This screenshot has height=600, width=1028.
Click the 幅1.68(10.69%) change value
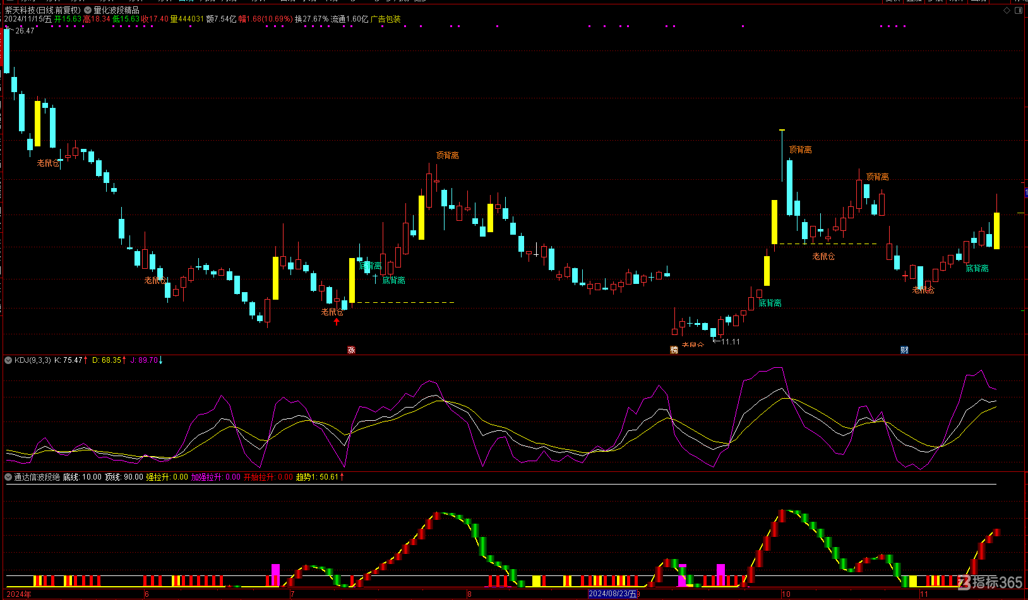point(266,19)
